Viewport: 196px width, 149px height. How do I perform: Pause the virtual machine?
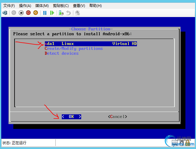(x=45, y=13)
